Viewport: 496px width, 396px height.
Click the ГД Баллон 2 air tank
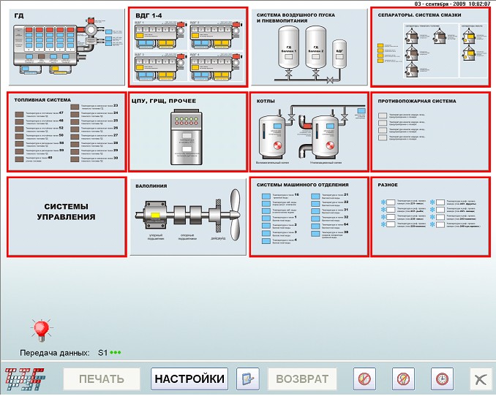[x=316, y=48]
